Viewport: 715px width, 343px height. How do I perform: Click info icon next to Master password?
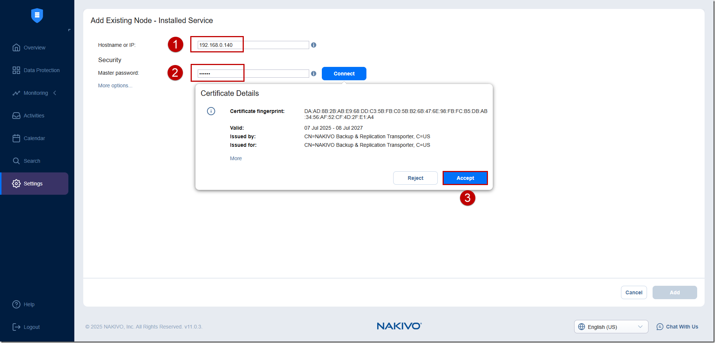click(314, 74)
